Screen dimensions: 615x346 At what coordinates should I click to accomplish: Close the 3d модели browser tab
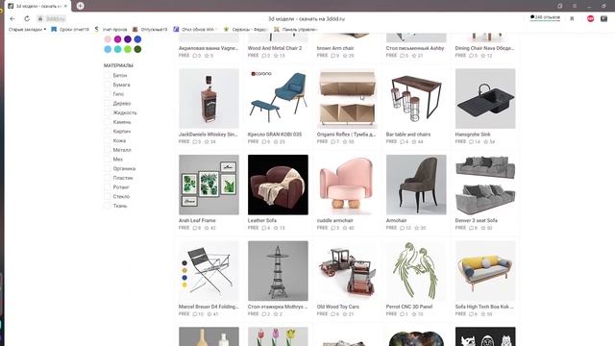point(65,6)
